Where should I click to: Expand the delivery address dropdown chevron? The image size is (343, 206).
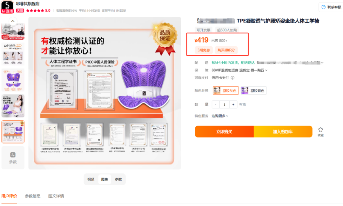pos(322,63)
